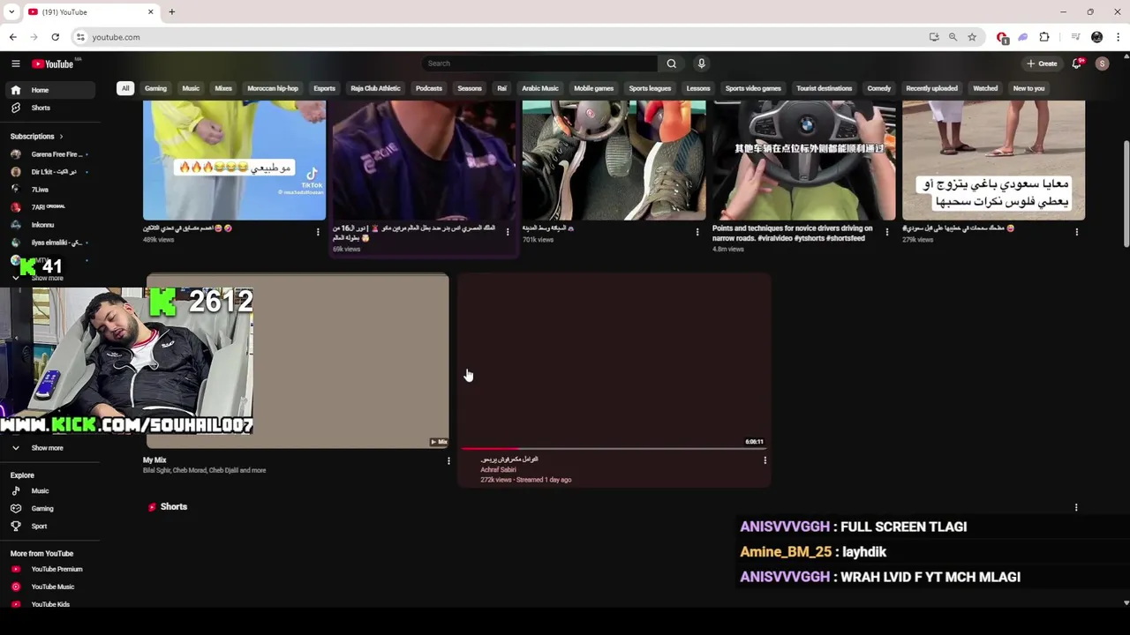Go back with browser back arrow

(13, 37)
